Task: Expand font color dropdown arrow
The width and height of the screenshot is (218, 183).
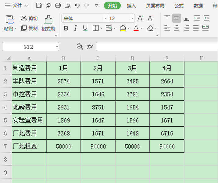Action: click(142, 28)
